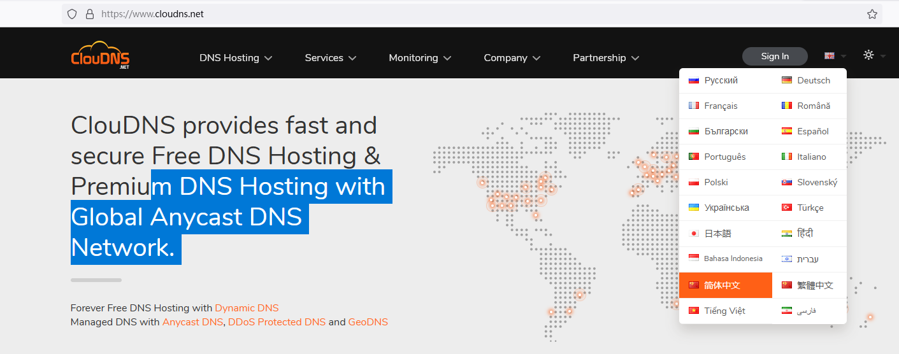Expand the DNS Hosting menu
The width and height of the screenshot is (899, 354).
coord(235,58)
